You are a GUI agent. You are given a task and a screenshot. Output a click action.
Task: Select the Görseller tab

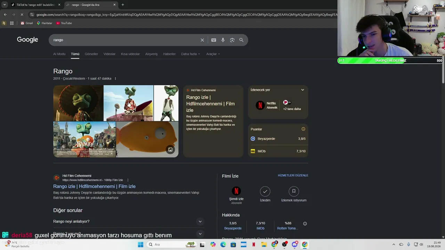pyautogui.click(x=91, y=54)
